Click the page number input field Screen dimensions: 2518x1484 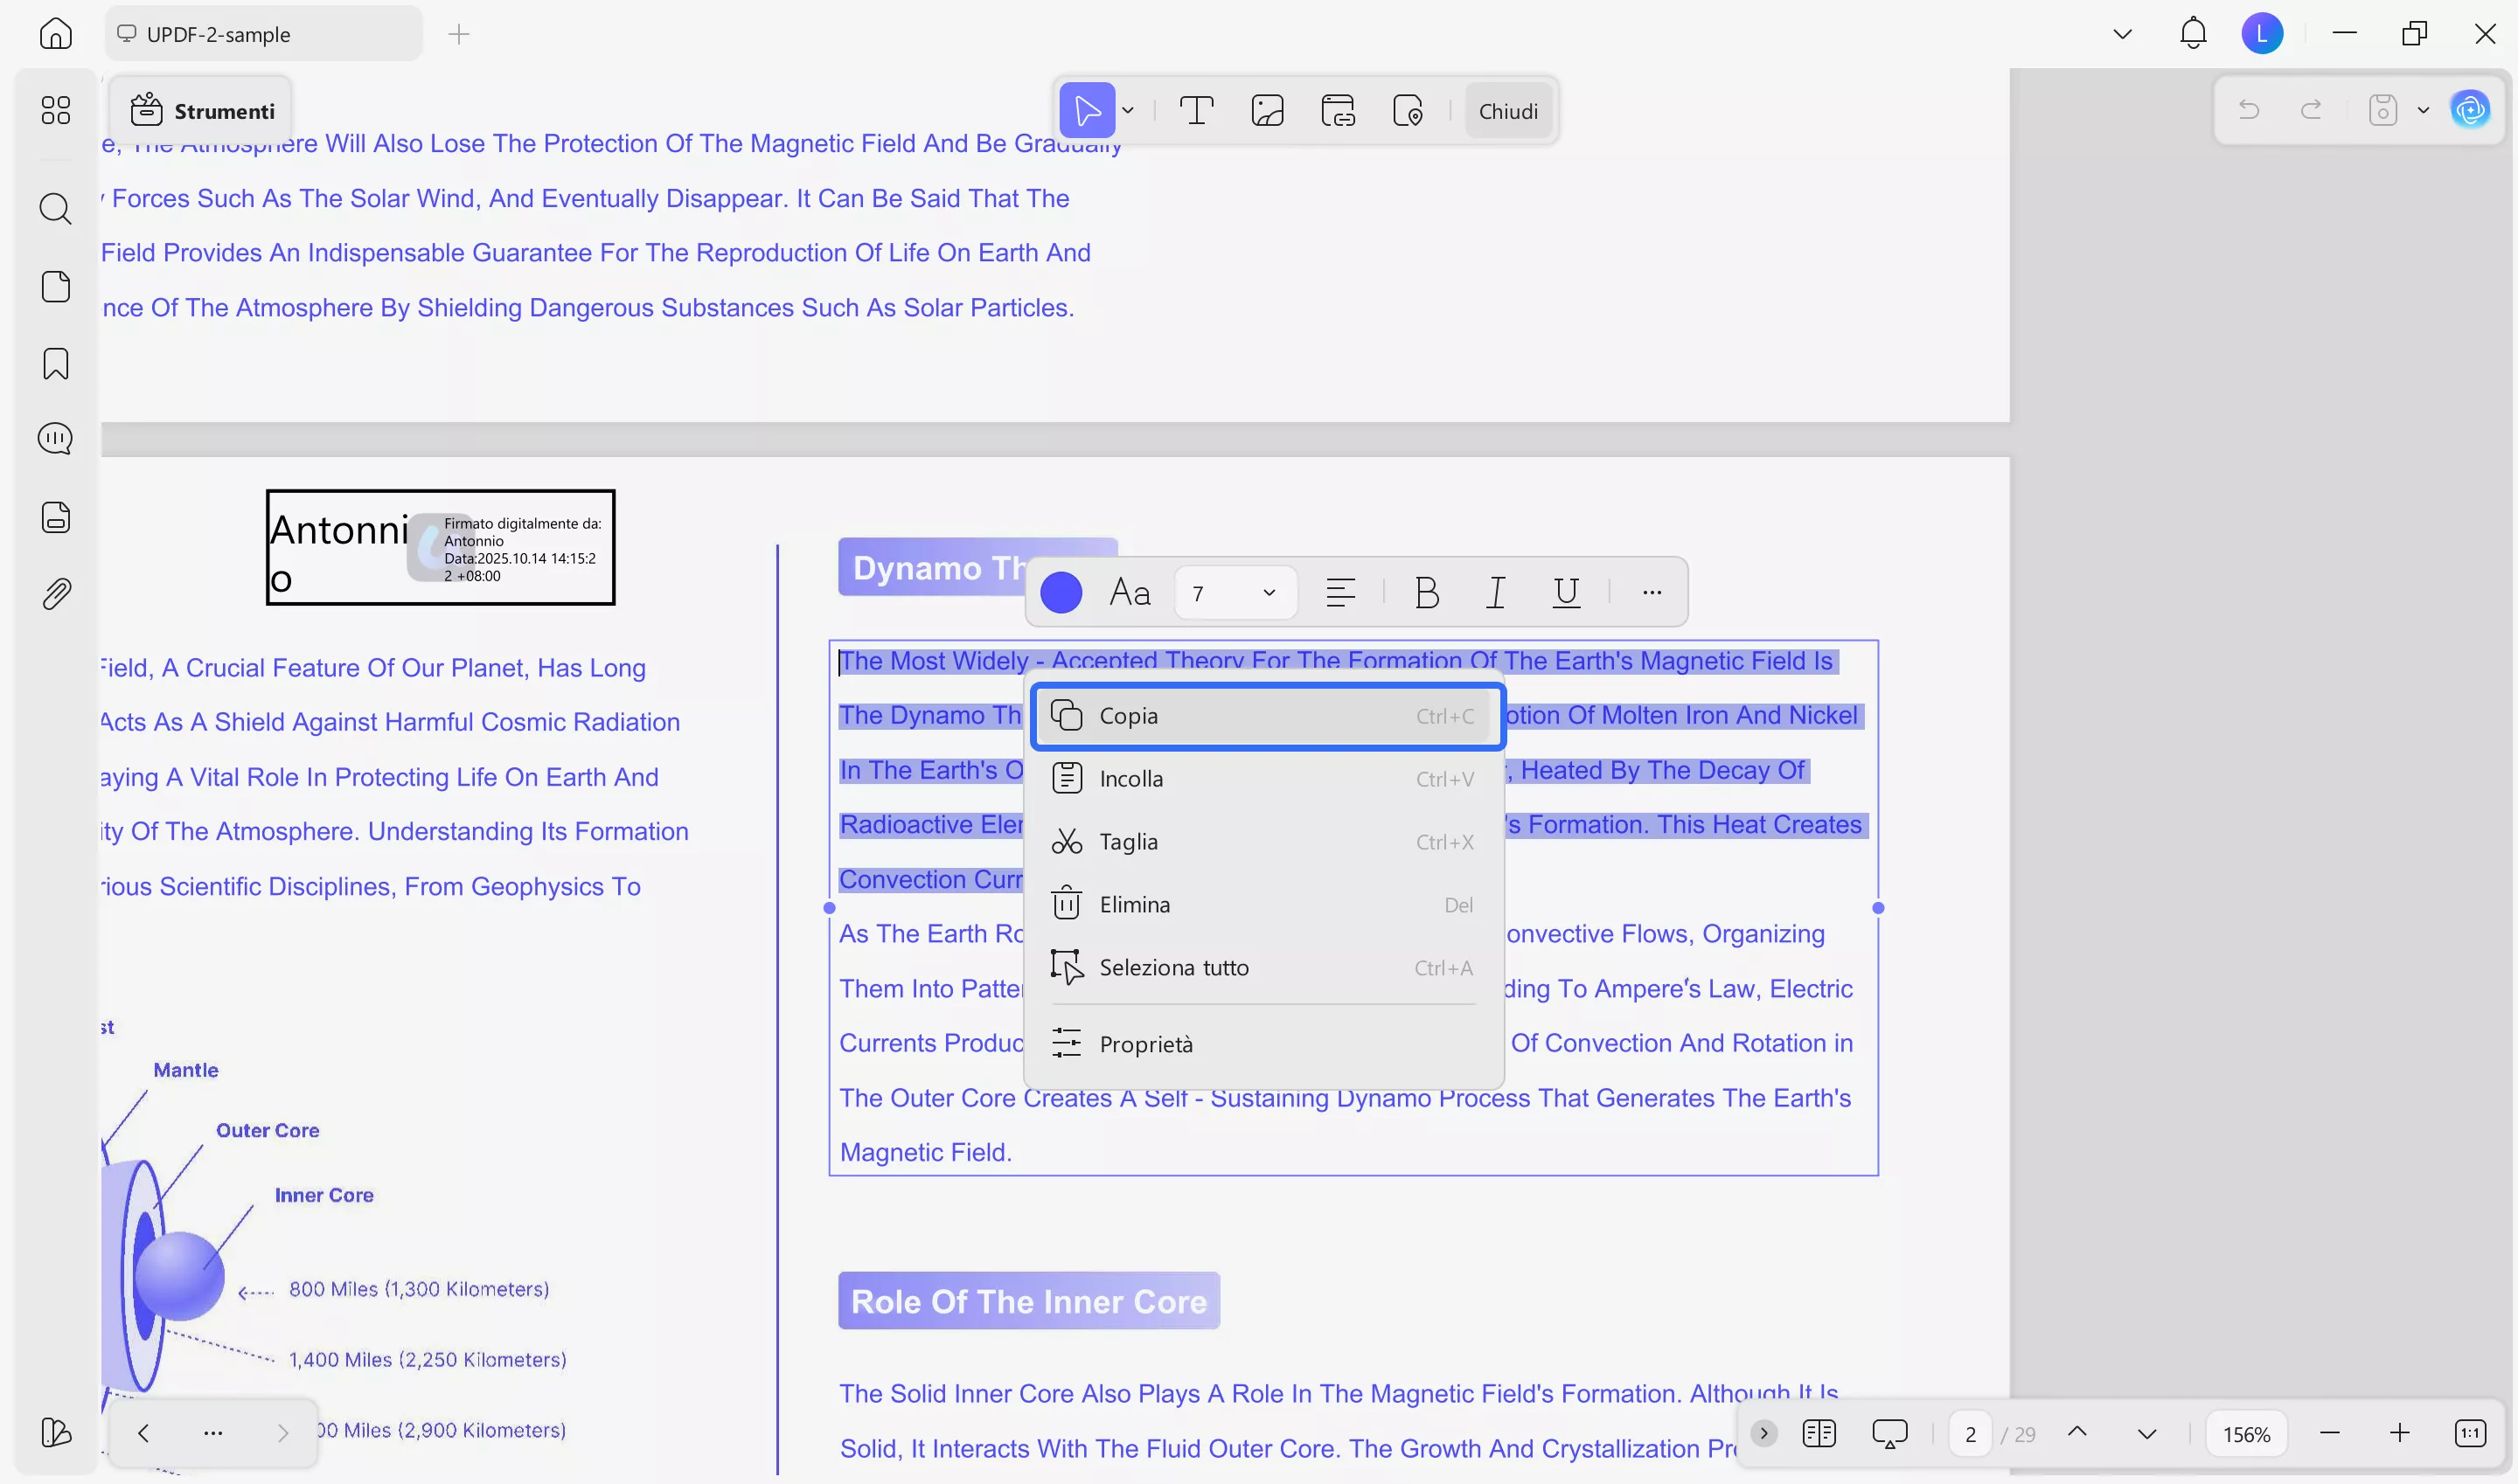(x=1970, y=1434)
